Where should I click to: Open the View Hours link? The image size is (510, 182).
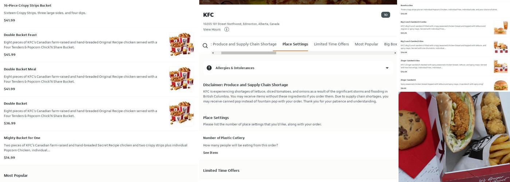pyautogui.click(x=212, y=29)
